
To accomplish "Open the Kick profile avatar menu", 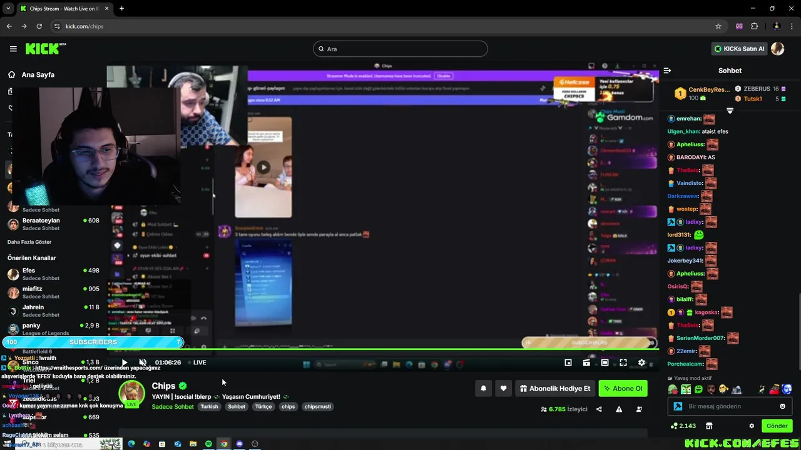I will (778, 49).
